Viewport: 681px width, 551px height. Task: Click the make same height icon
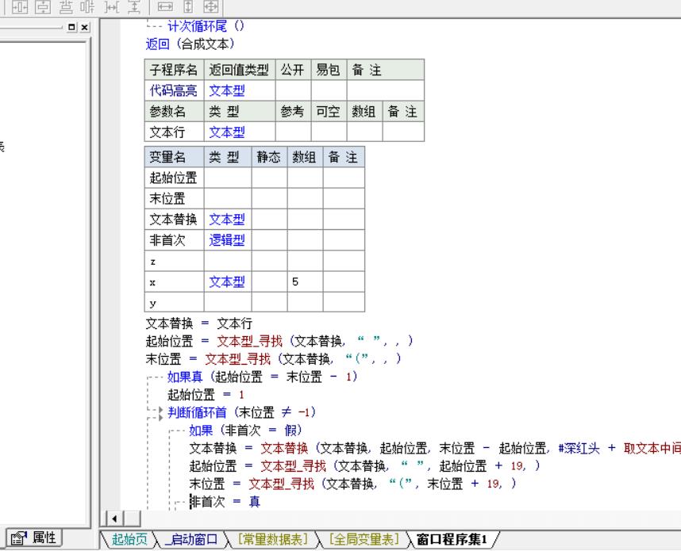click(x=188, y=6)
